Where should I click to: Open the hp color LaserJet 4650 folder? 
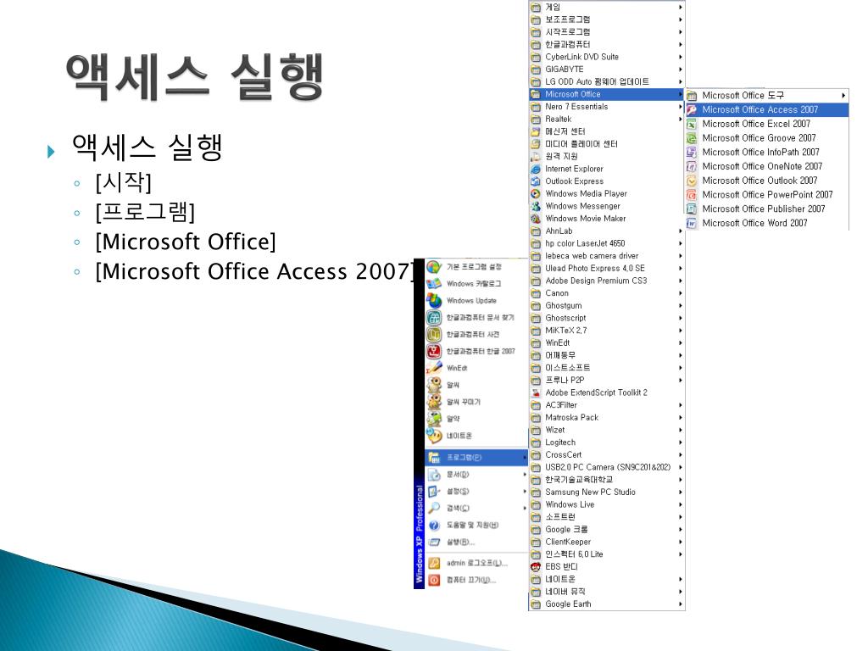[607, 243]
